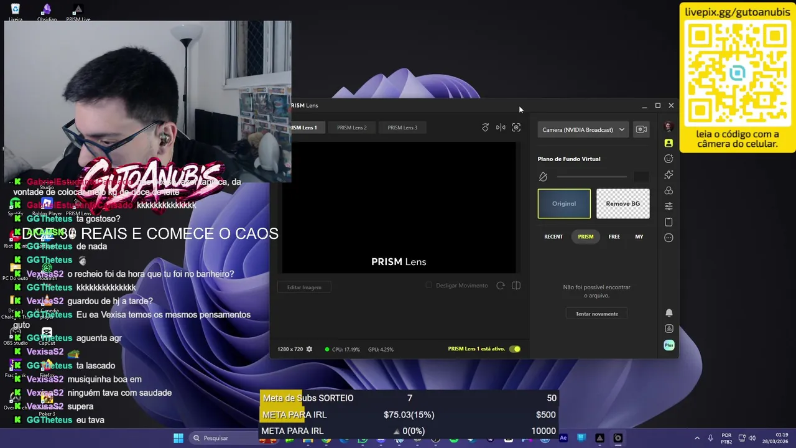Flip the camera preview horizontally

click(x=501, y=128)
